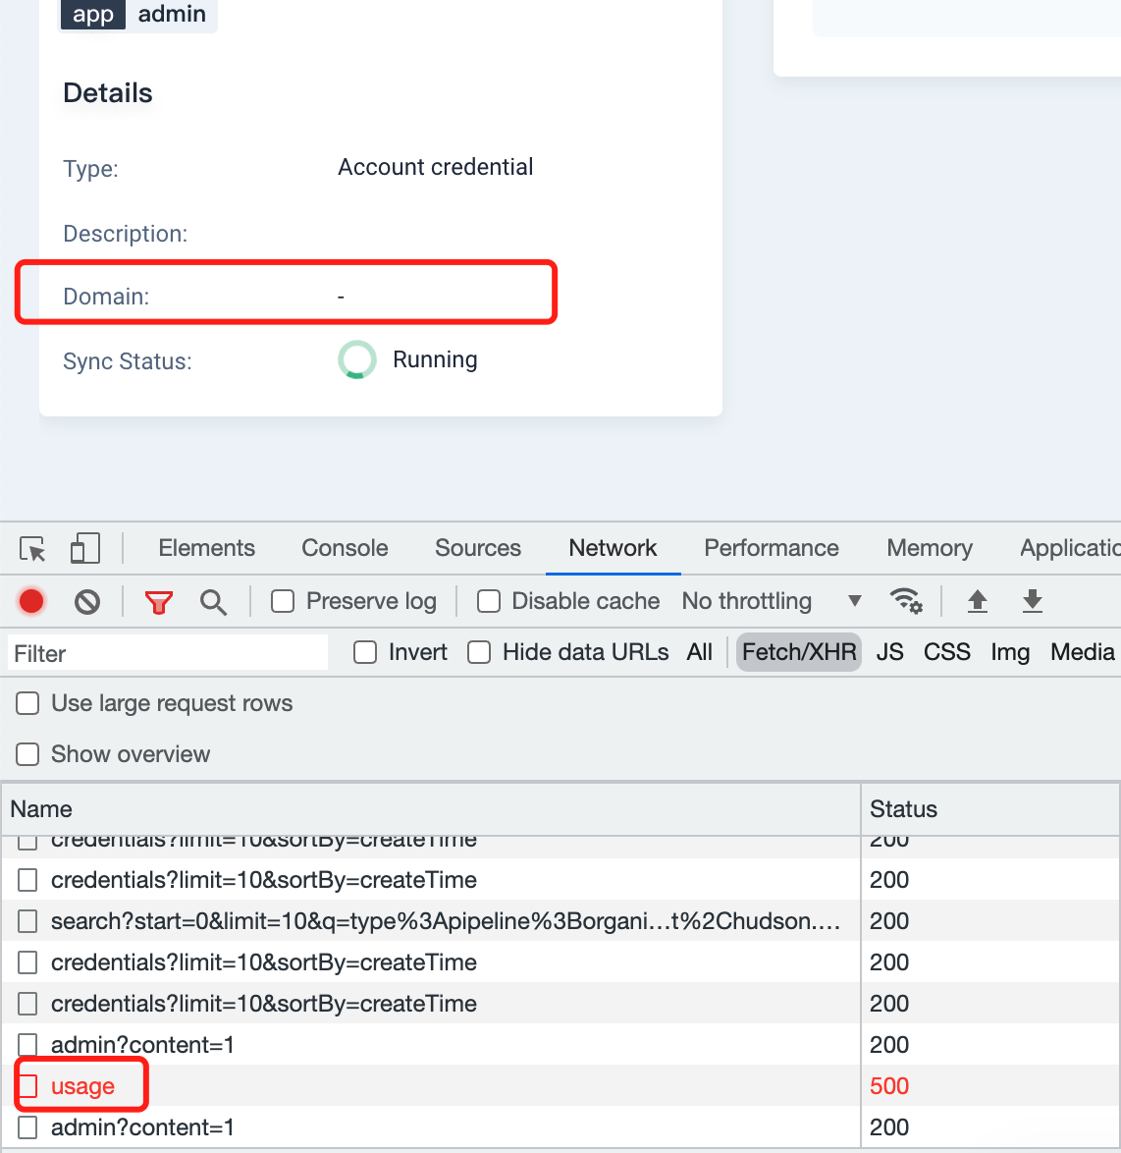Open the network filter funnel icon
Viewport: 1121px width, 1153px height.
158,601
